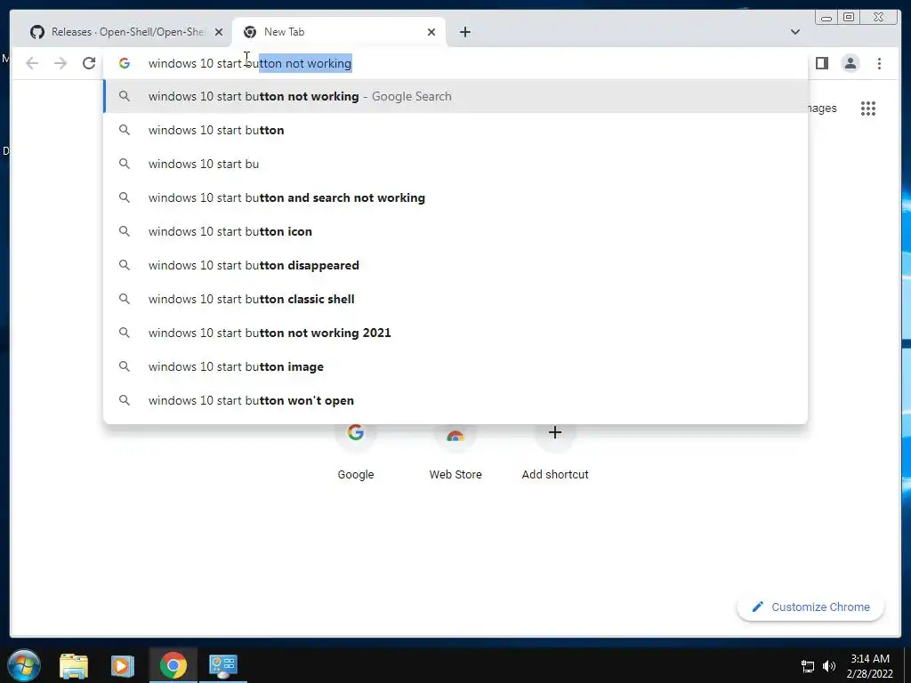Pick suggestion 'button and search not working'
This screenshot has height=683, width=911.
click(455, 197)
